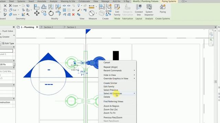Click the Split Element icon
220x123 pixels.
pos(64,5)
